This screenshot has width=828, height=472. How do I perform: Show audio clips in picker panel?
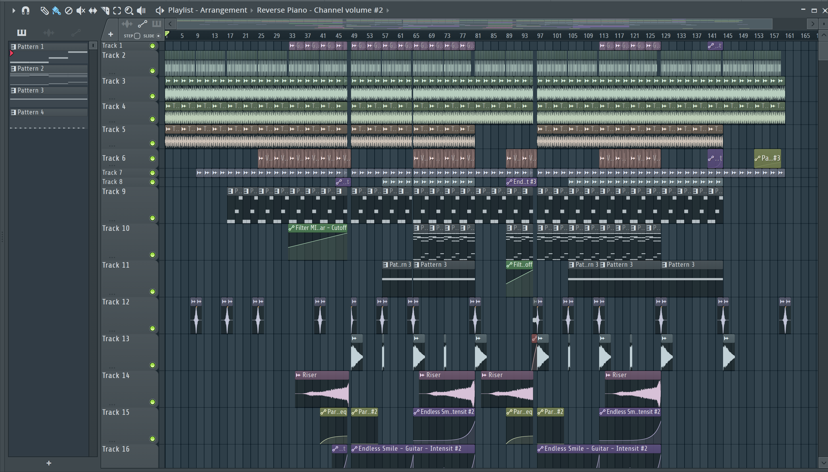pos(49,32)
